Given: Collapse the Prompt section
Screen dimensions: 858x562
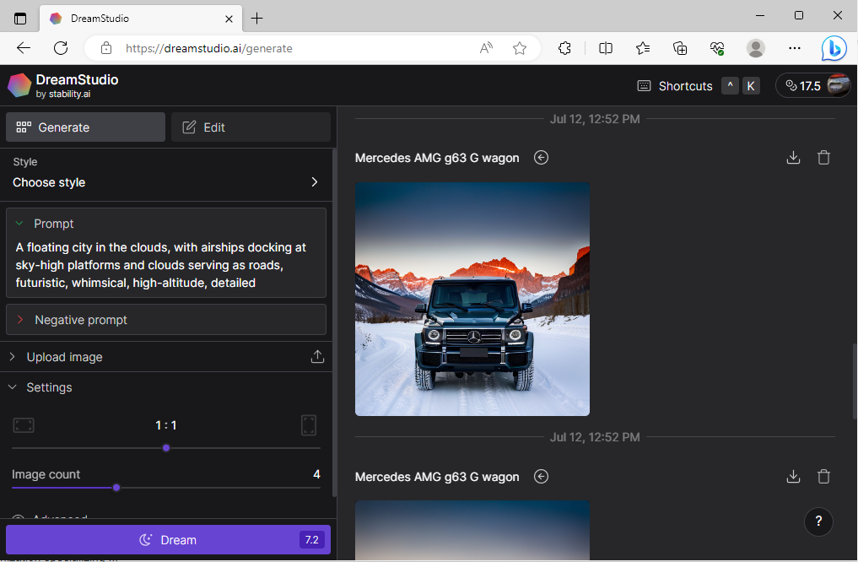Looking at the screenshot, I should click(x=20, y=224).
